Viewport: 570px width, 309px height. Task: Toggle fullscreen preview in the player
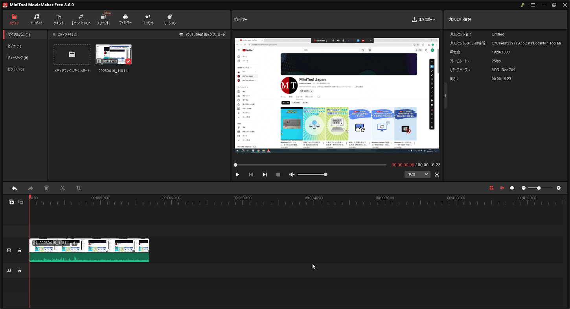tap(437, 174)
